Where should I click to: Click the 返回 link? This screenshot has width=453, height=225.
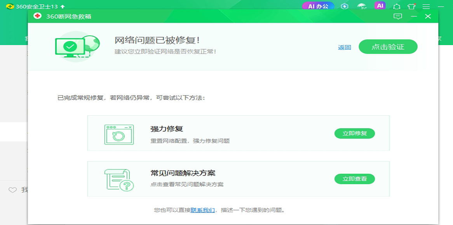pos(344,48)
